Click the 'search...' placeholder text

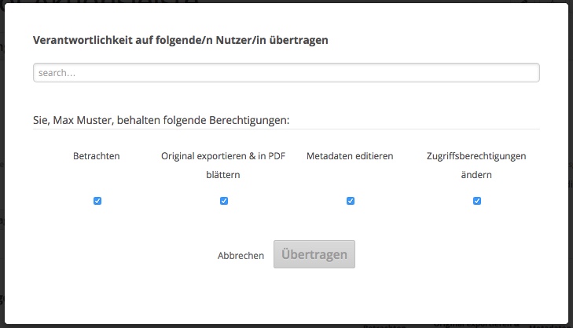click(61, 73)
